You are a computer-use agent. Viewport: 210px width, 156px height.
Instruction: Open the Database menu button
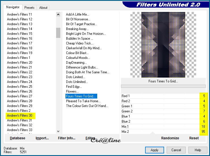pyautogui.click(x=18, y=138)
